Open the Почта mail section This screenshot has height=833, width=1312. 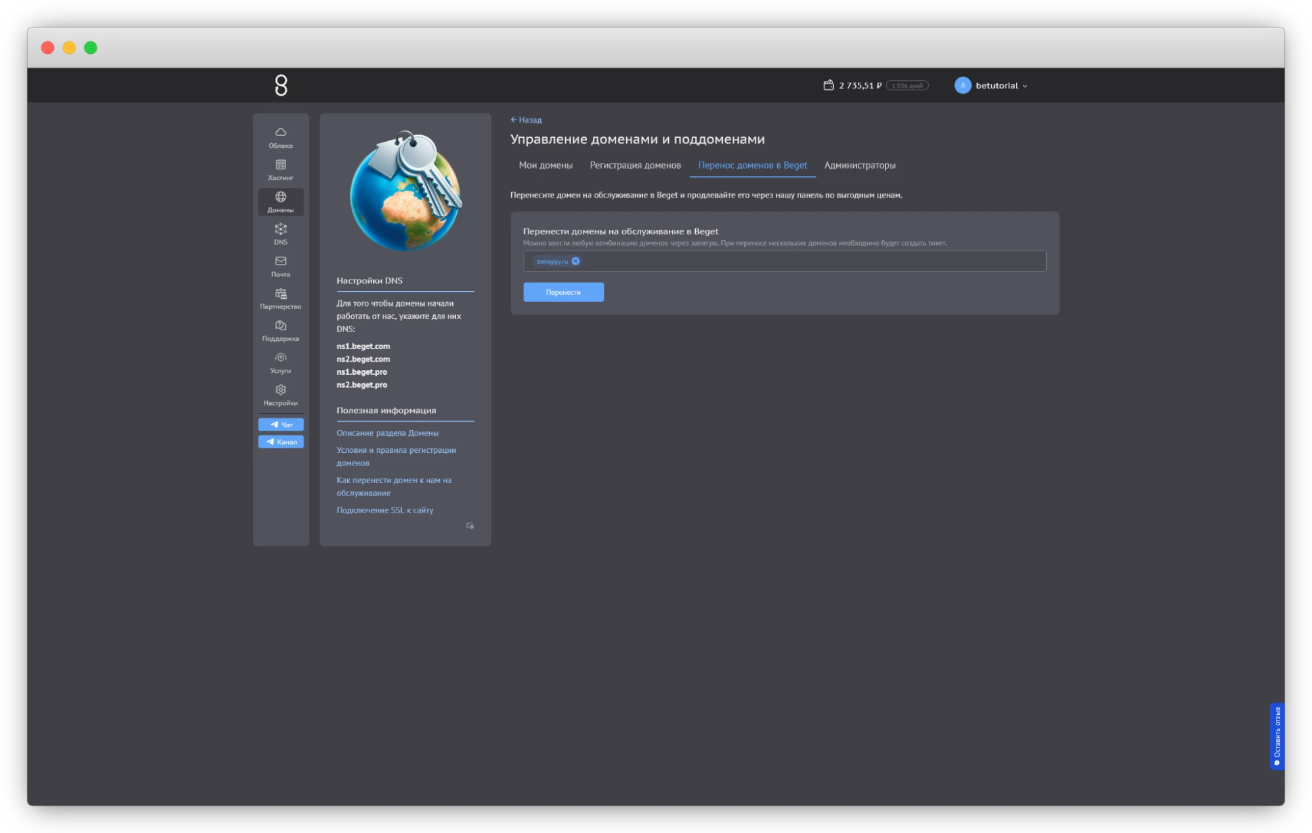coord(280,266)
